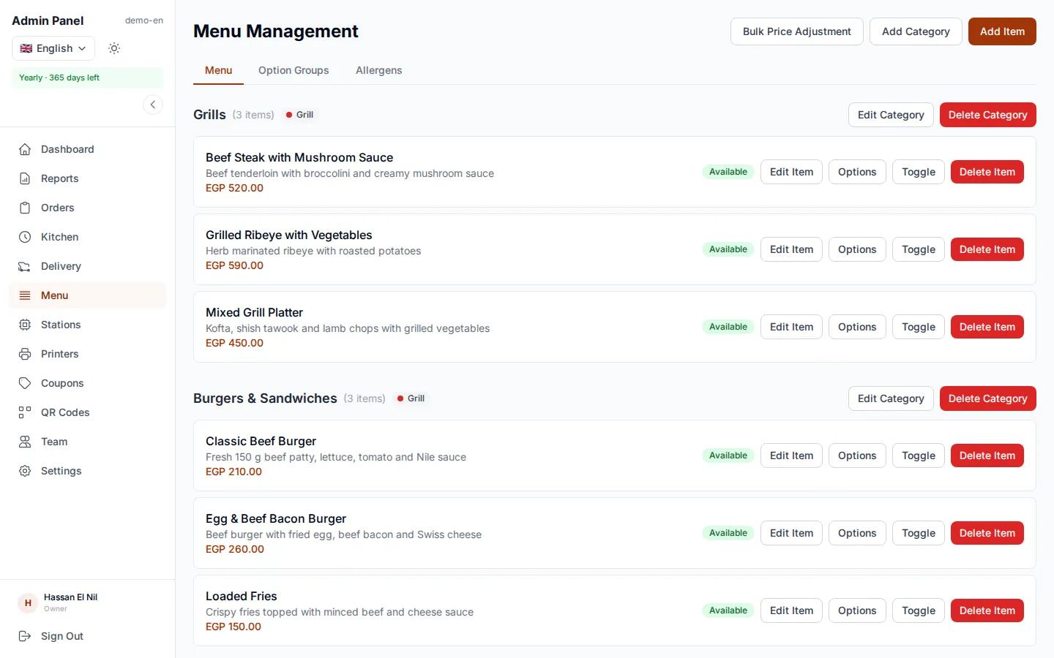Toggle the light/dark theme sun icon
The width and height of the screenshot is (1054, 658).
pyautogui.click(x=114, y=48)
